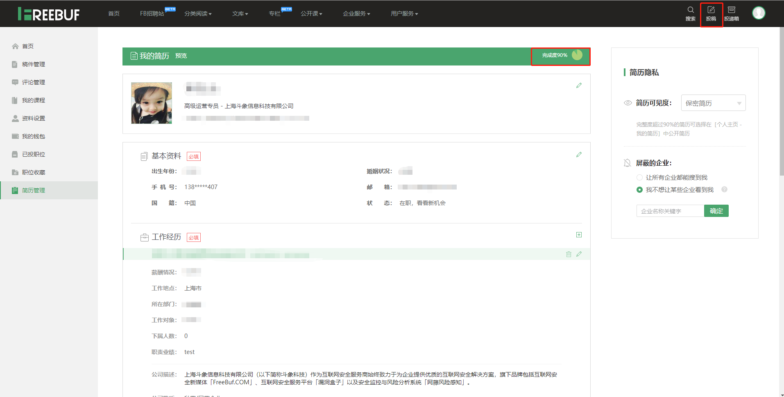
Task: Click the muted bell icon by 屏蔽的企业
Action: pos(628,163)
